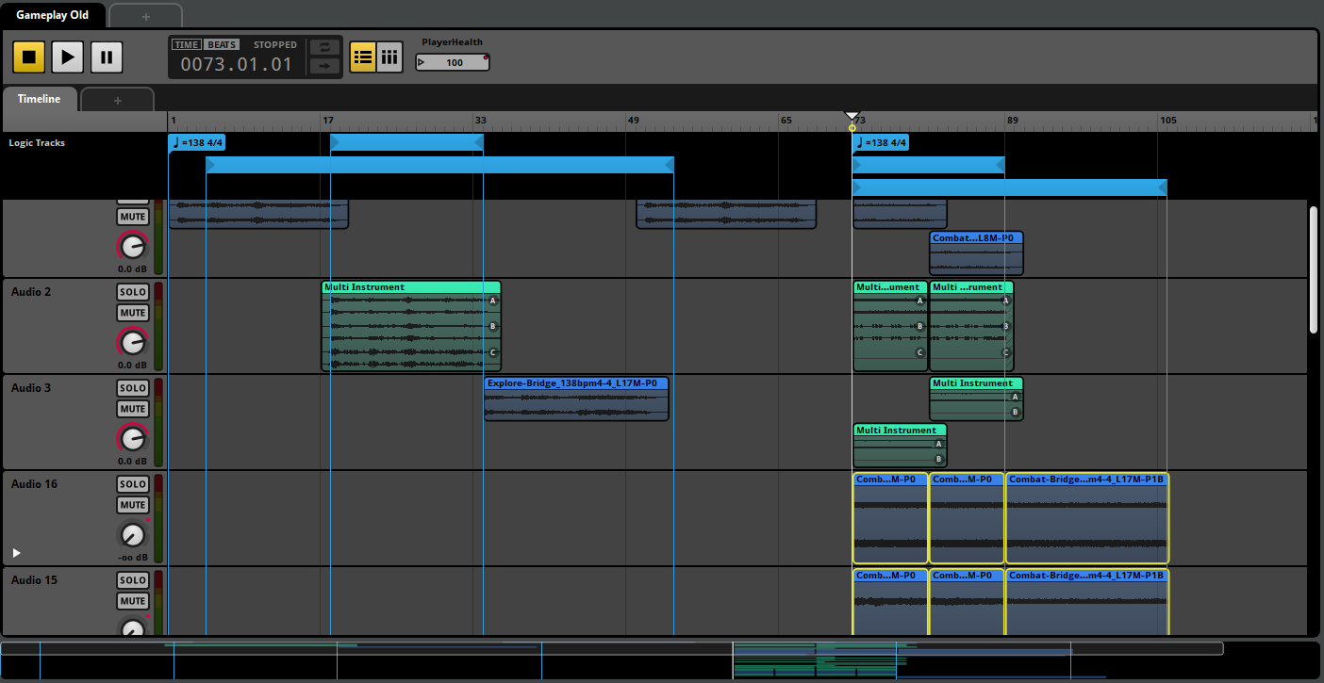Mute the Audio 16 track
Screen dimensions: 1324x683
pos(132,505)
